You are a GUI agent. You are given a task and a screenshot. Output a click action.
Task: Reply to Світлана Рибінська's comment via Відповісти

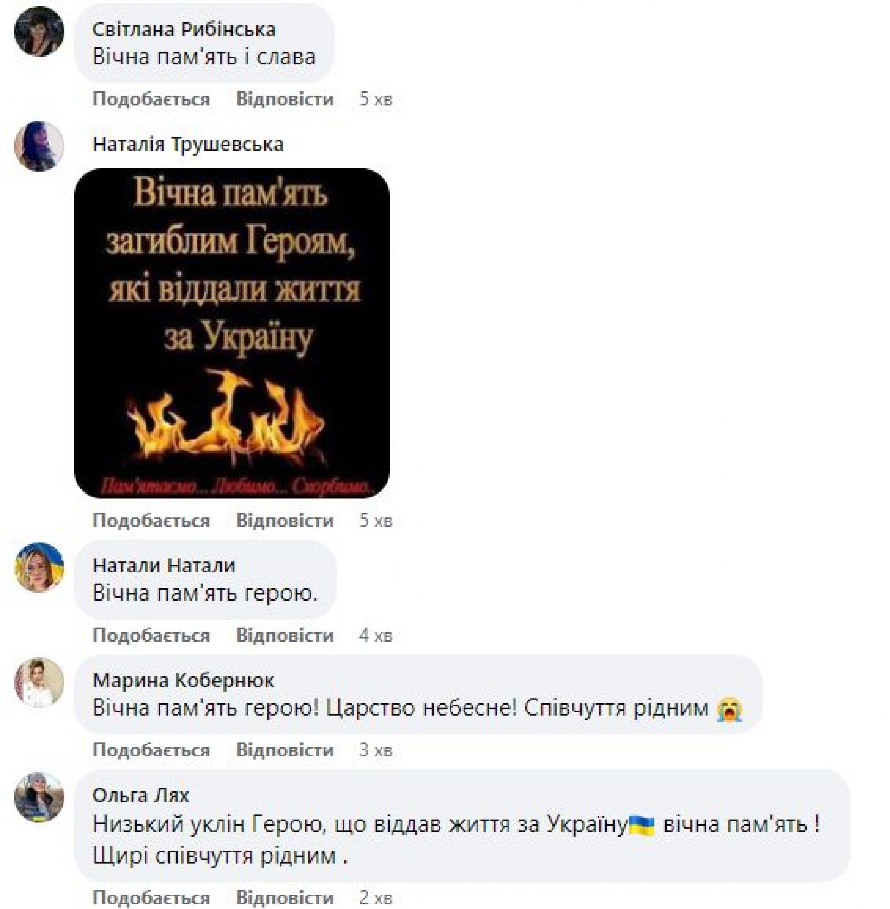(x=285, y=99)
